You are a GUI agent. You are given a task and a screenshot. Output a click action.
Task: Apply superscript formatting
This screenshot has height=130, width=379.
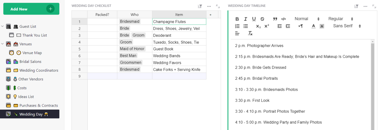pyautogui.click(x=267, y=26)
